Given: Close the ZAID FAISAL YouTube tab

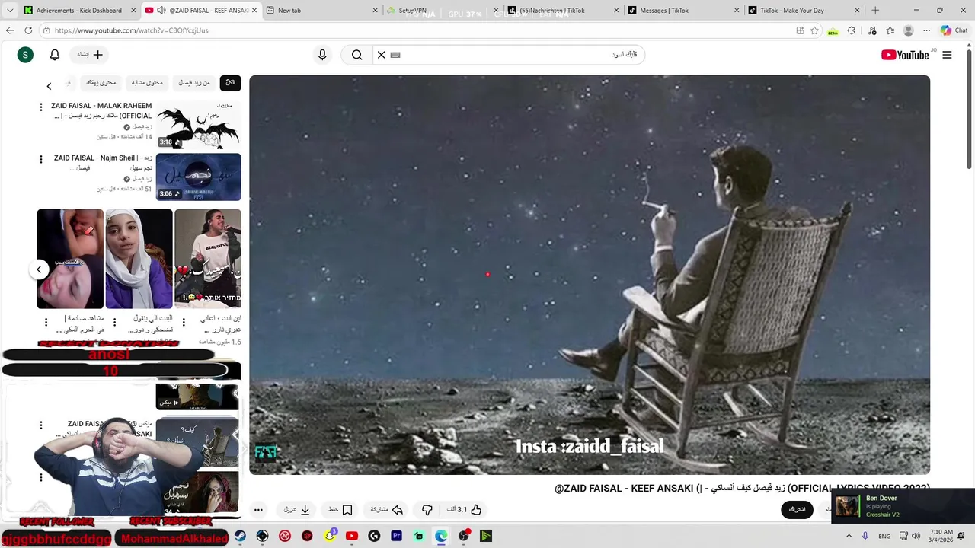Looking at the screenshot, I should (254, 11).
